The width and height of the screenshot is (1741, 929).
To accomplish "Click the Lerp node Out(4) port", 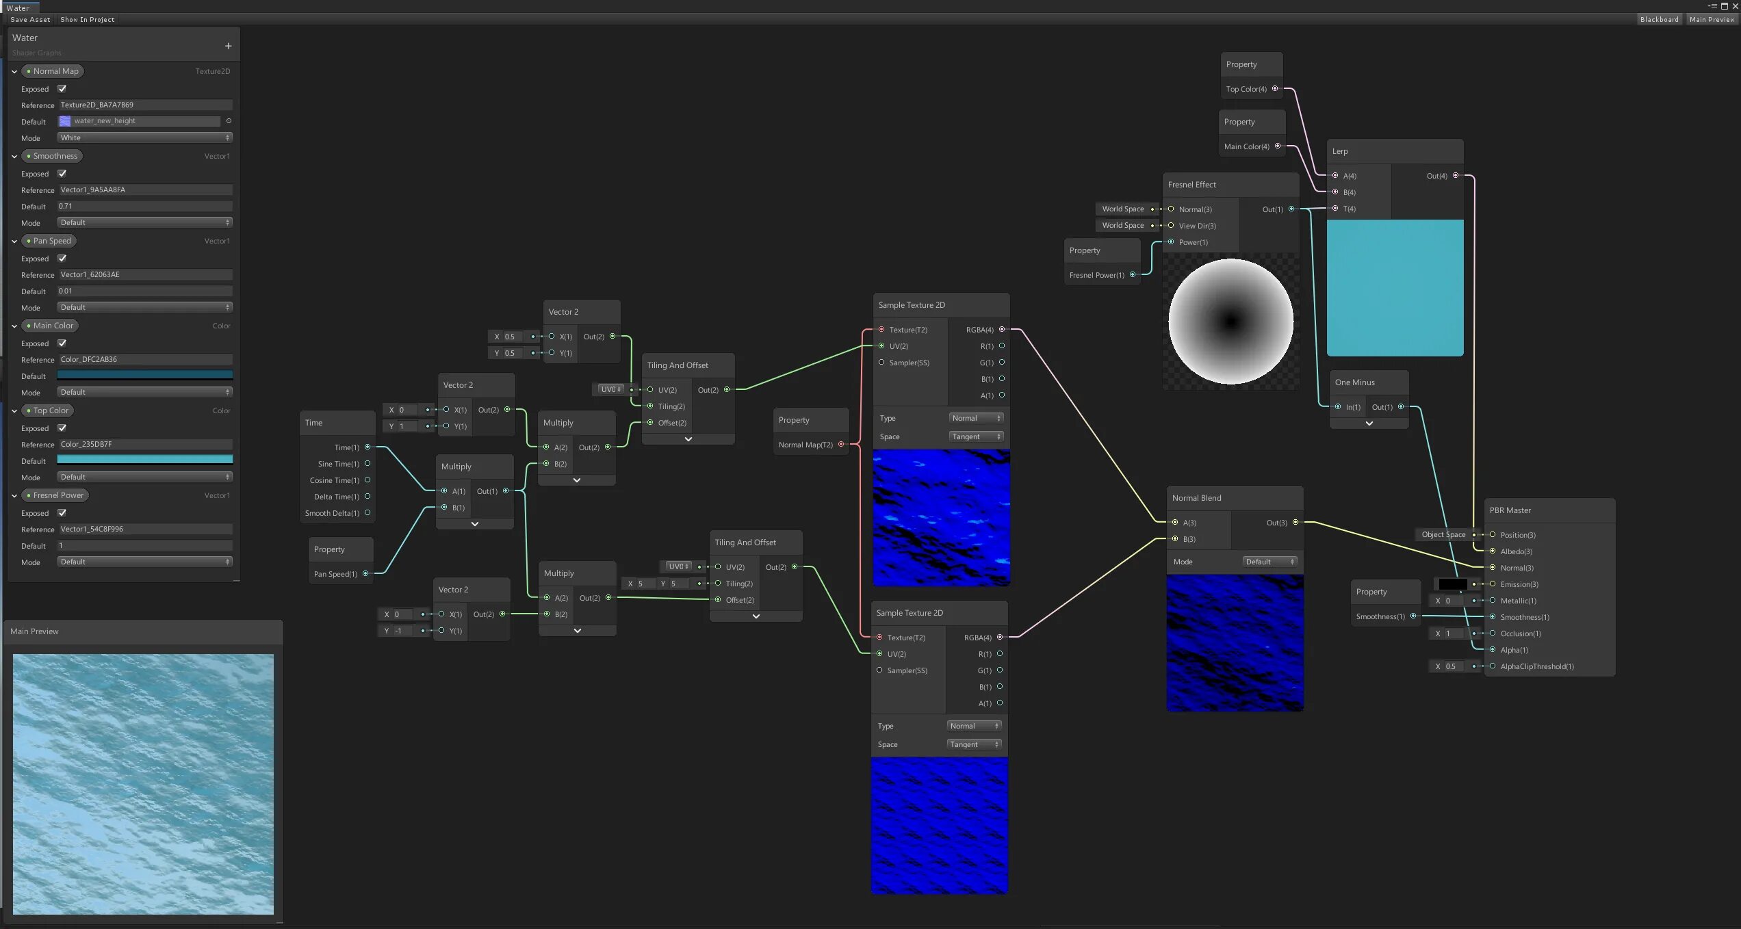I will (1456, 176).
